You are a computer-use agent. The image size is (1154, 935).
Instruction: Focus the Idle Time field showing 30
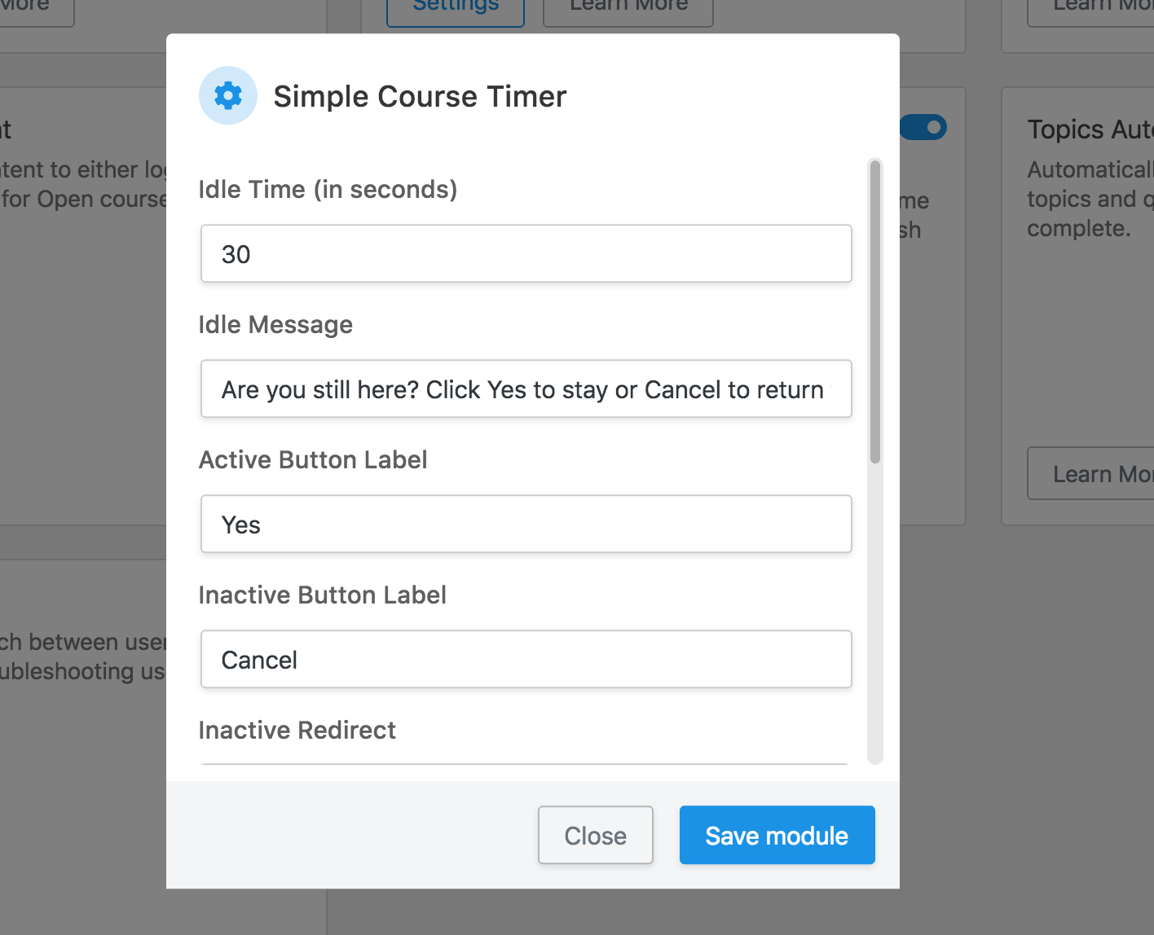(x=526, y=254)
